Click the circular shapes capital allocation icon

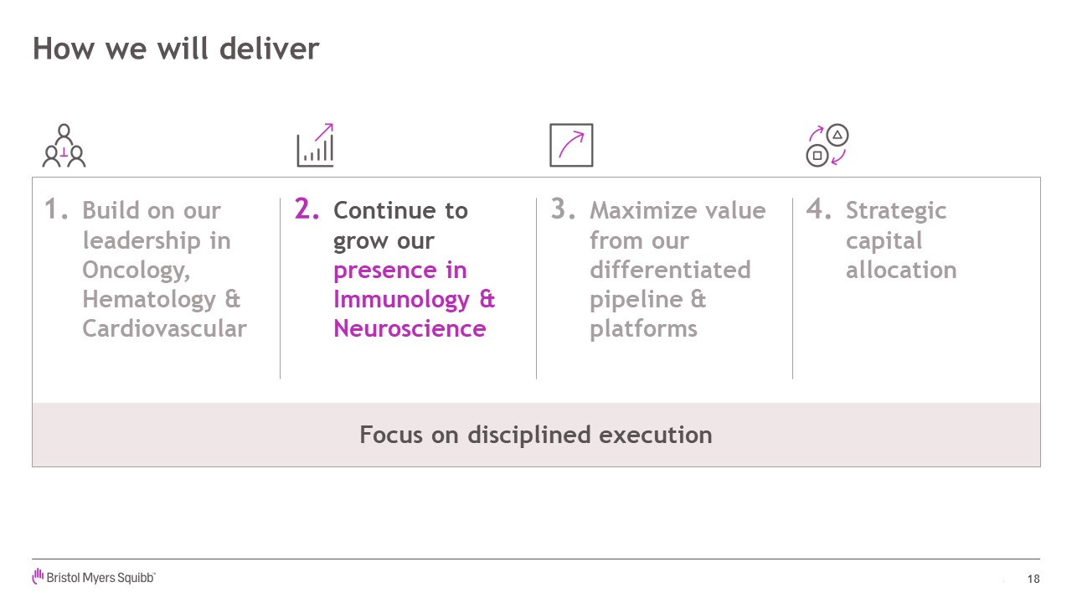click(827, 146)
